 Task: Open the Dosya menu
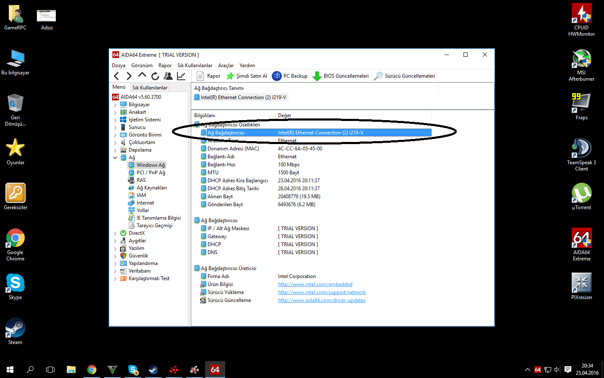tap(119, 66)
